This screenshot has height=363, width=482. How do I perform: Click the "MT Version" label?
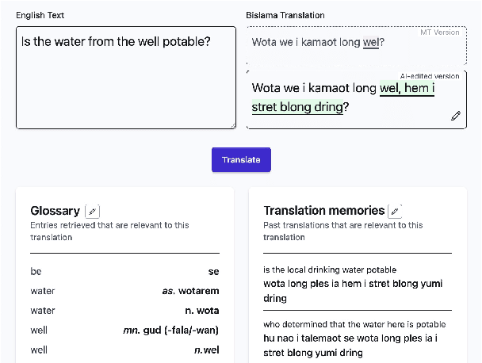(440, 32)
